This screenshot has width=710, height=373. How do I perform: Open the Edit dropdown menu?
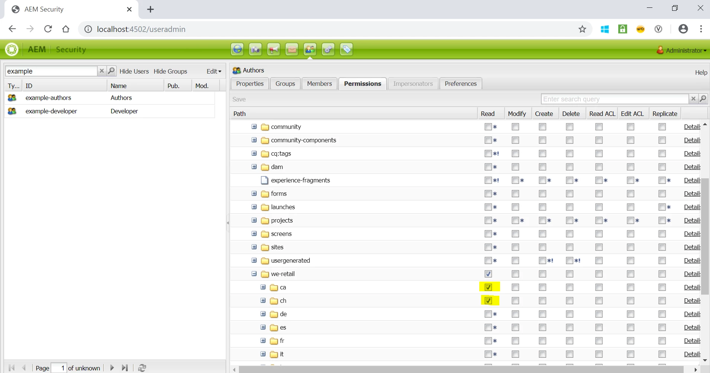point(214,71)
